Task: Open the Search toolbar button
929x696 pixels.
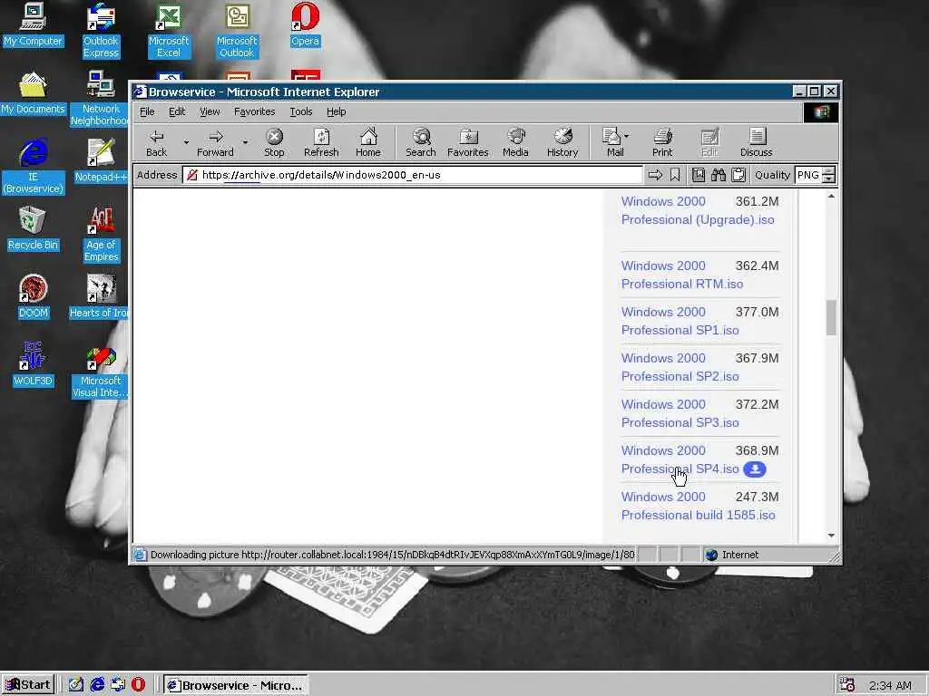Action: tap(421, 142)
